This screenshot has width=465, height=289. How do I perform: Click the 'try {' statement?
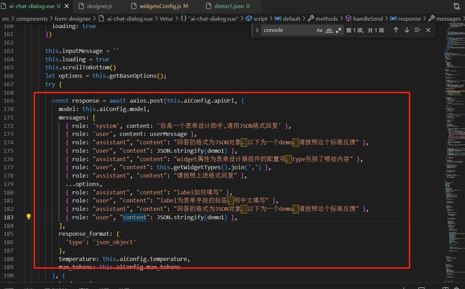pos(54,84)
